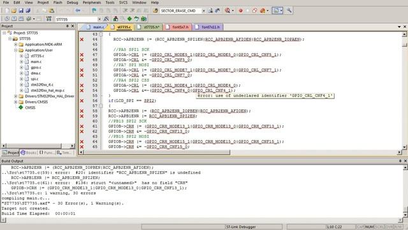408x230 pixels.
Task: Download code to flash with LOAD icon
Action: click(x=48, y=19)
